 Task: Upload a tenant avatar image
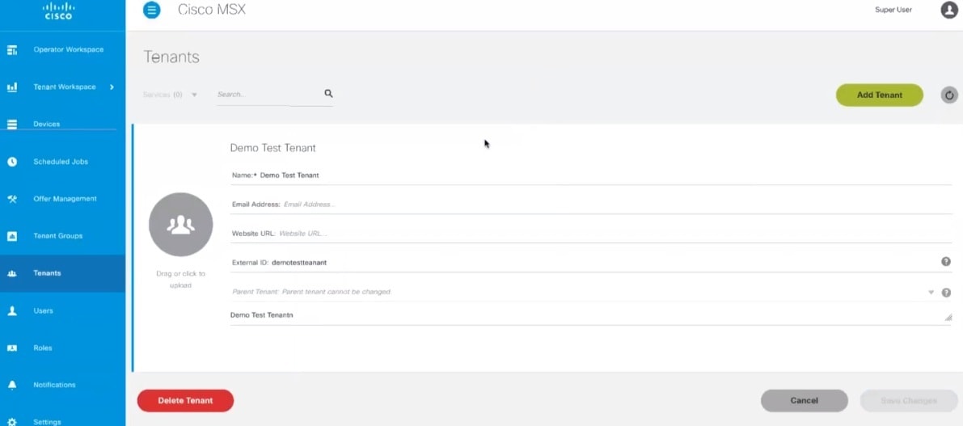tap(180, 225)
